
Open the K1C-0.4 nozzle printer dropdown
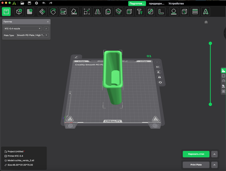pos(23,29)
